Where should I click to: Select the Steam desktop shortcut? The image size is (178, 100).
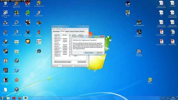click(6, 52)
